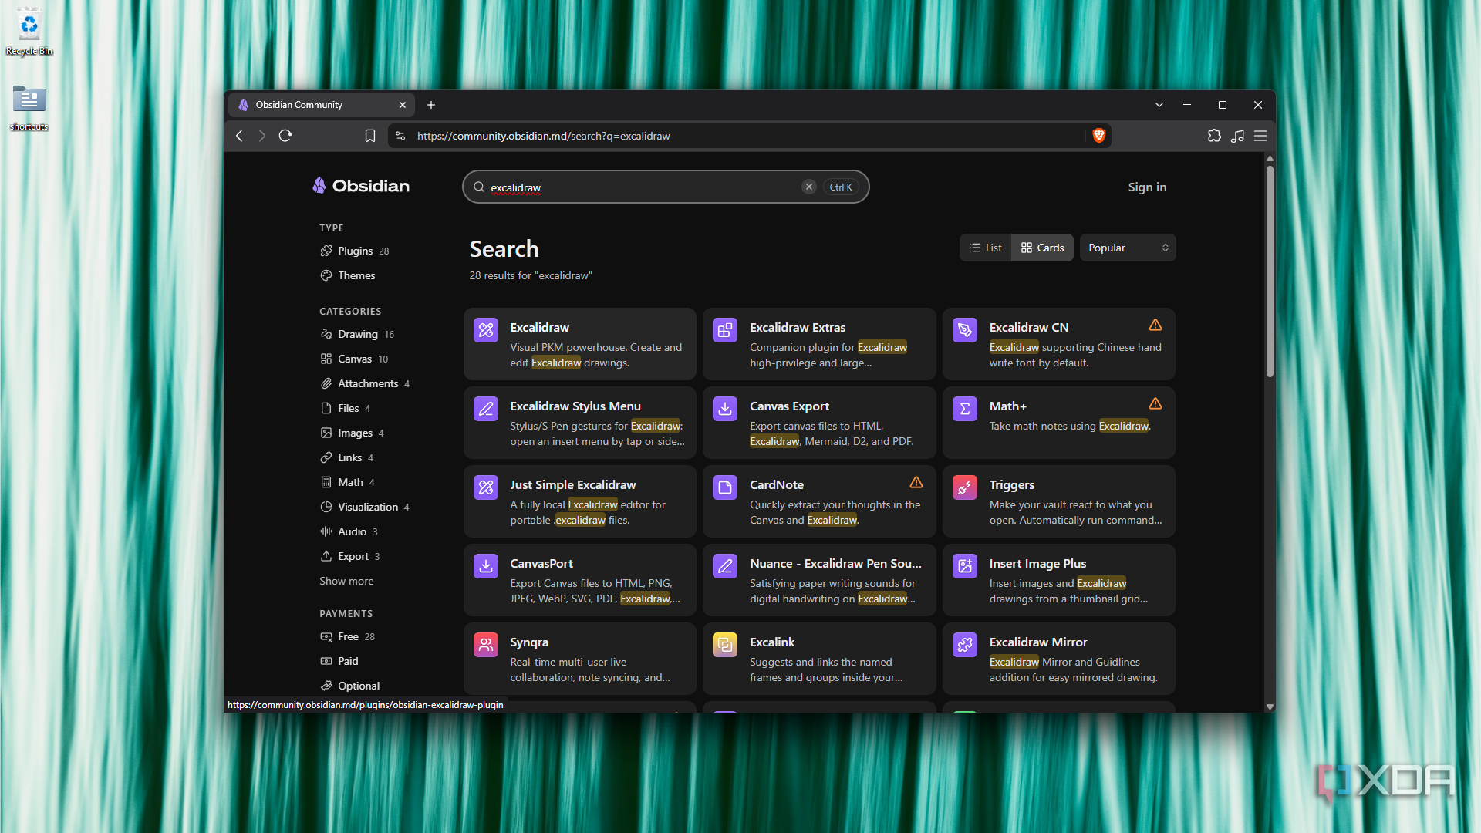Filter by Paid payments

(339, 661)
